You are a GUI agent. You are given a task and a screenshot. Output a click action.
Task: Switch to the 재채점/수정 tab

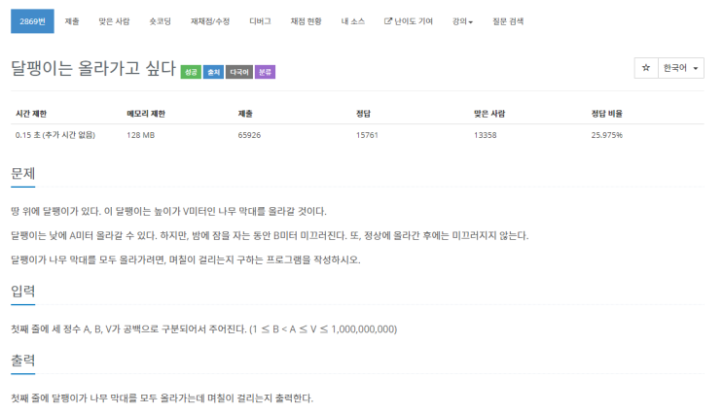[x=210, y=21]
